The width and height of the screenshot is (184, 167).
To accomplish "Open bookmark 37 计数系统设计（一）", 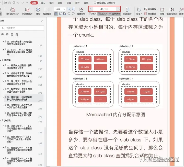I will [19, 129].
